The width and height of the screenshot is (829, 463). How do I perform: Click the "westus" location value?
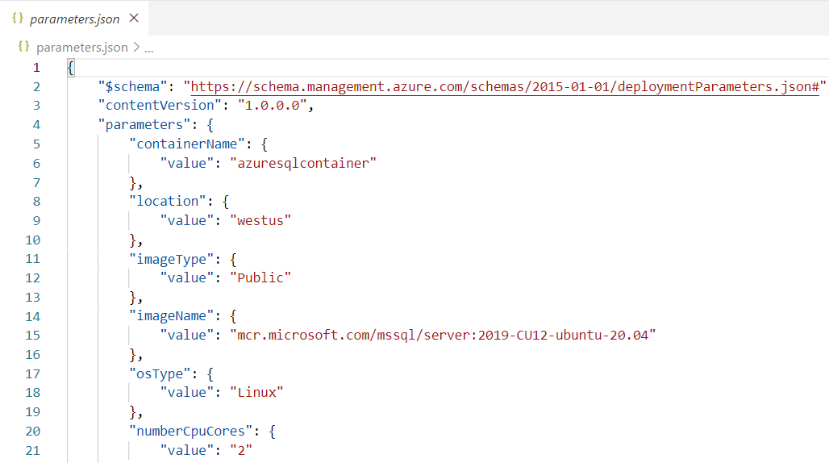point(260,220)
